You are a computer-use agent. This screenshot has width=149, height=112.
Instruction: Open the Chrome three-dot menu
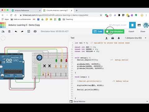tap(146, 15)
